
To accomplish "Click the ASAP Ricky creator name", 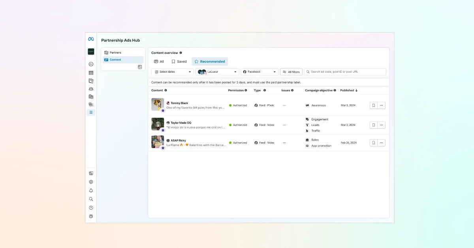I will [x=178, y=141].
